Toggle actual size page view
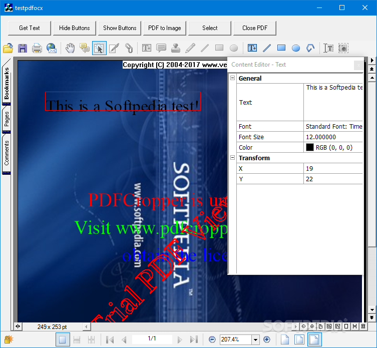 tap(285, 339)
